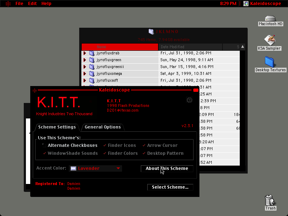Click the jyrofluxgreenii file name
This screenshot has width=288, height=216.
110,67
